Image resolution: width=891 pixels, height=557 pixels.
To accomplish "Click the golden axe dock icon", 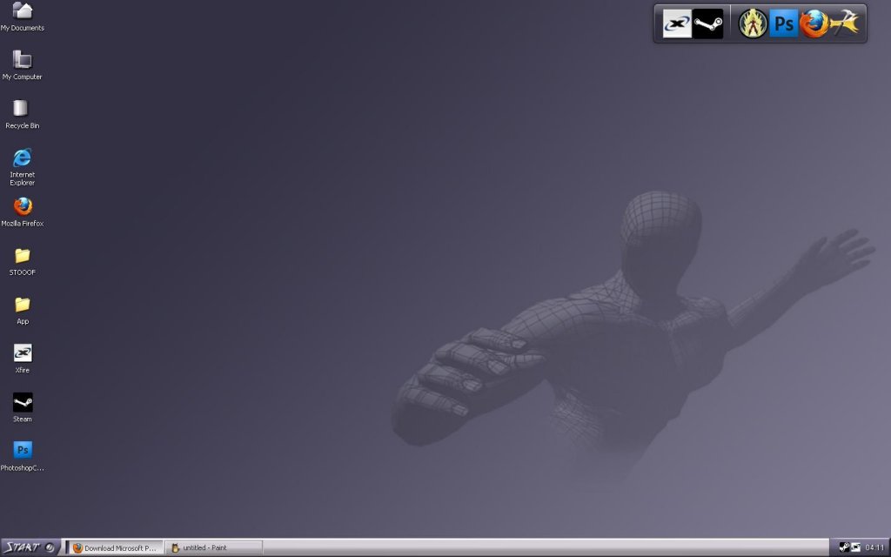I will 844,23.
